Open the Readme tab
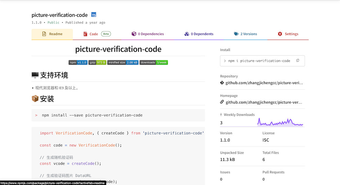340x185 pixels. tap(52, 34)
